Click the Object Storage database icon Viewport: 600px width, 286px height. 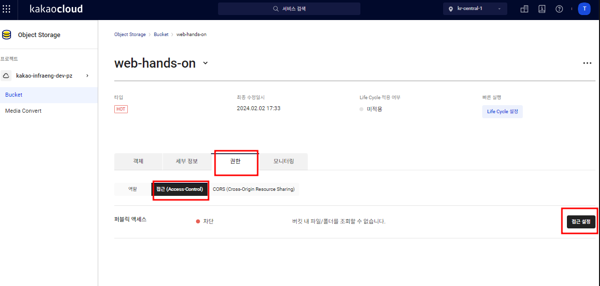(7, 35)
